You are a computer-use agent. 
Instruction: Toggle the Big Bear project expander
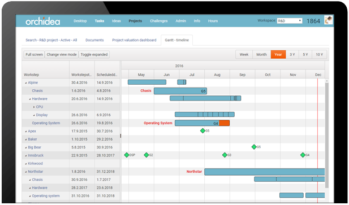click(x=26, y=147)
